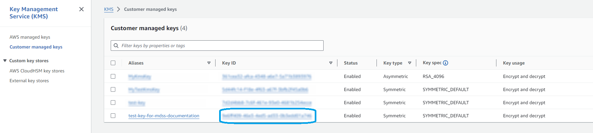Open AWS CloudHSM key stores

[37, 71]
